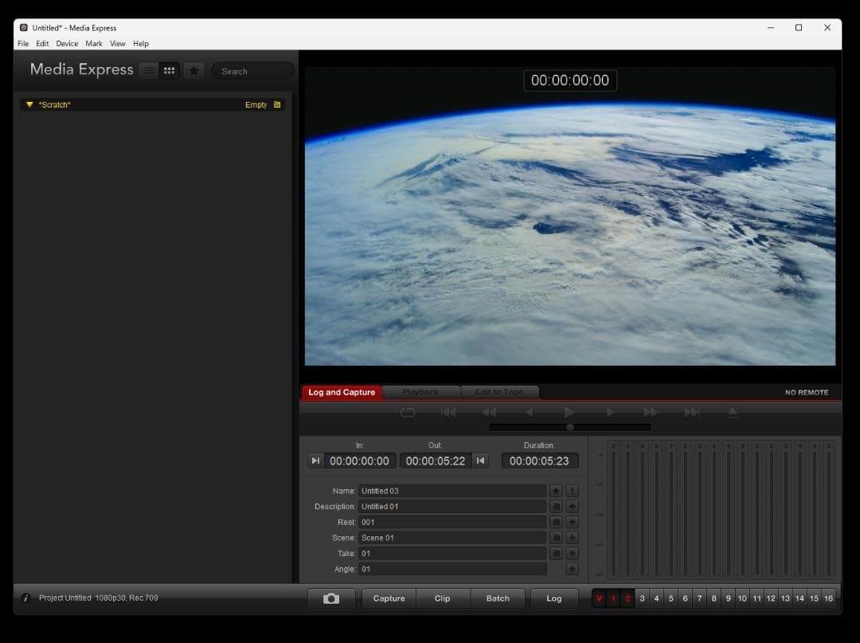The height and width of the screenshot is (643, 860).
Task: Click the camera snapshot icon
Action: [331, 598]
